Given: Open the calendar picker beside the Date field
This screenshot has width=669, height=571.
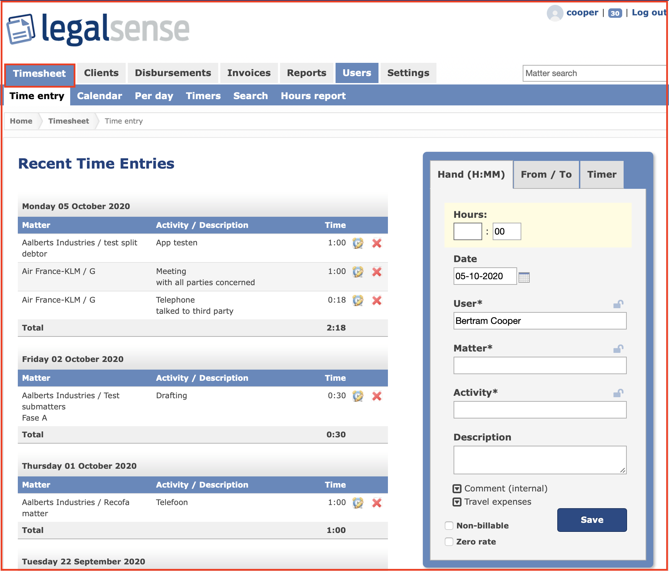Looking at the screenshot, I should click(x=524, y=276).
